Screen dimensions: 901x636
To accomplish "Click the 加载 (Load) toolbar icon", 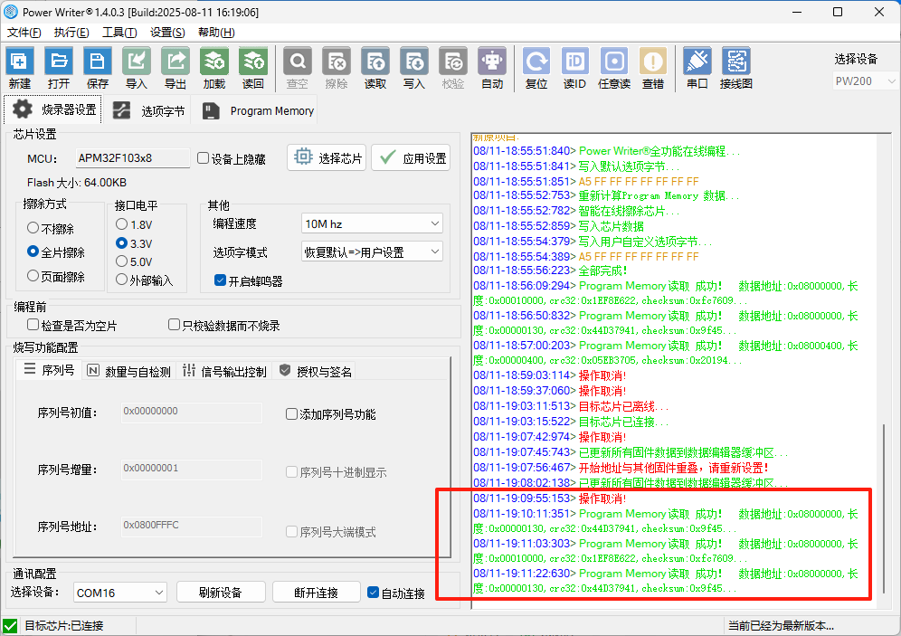I will coord(214,69).
